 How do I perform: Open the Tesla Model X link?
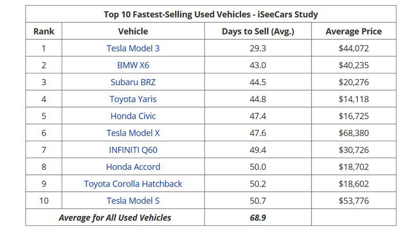(133, 133)
